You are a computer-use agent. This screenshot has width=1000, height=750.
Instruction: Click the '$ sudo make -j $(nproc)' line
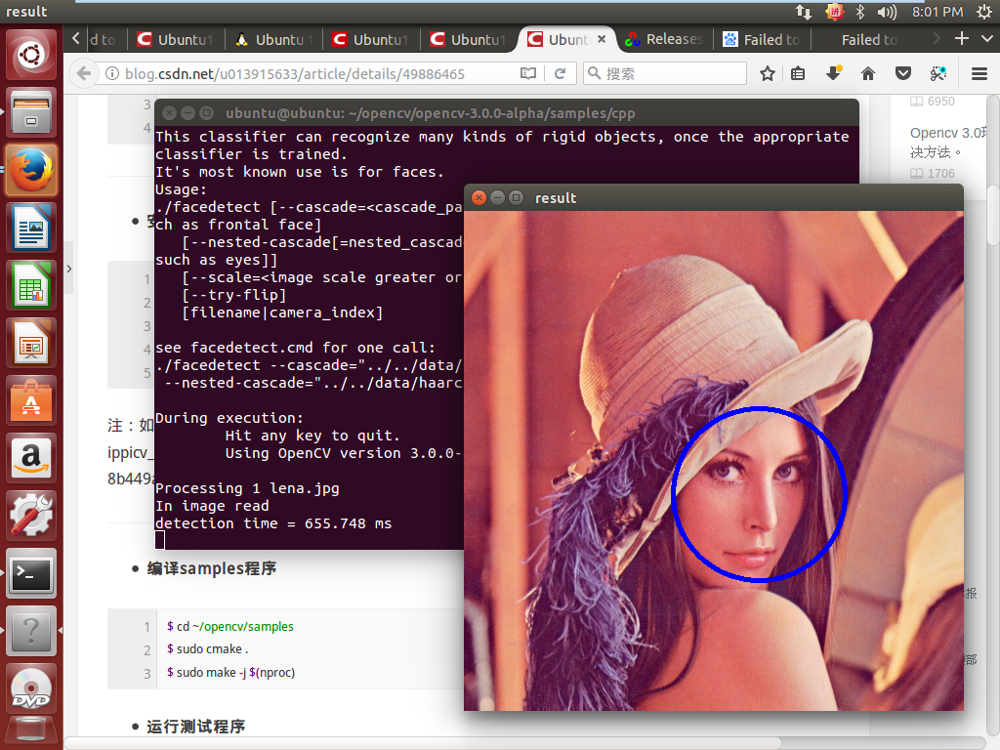[230, 672]
